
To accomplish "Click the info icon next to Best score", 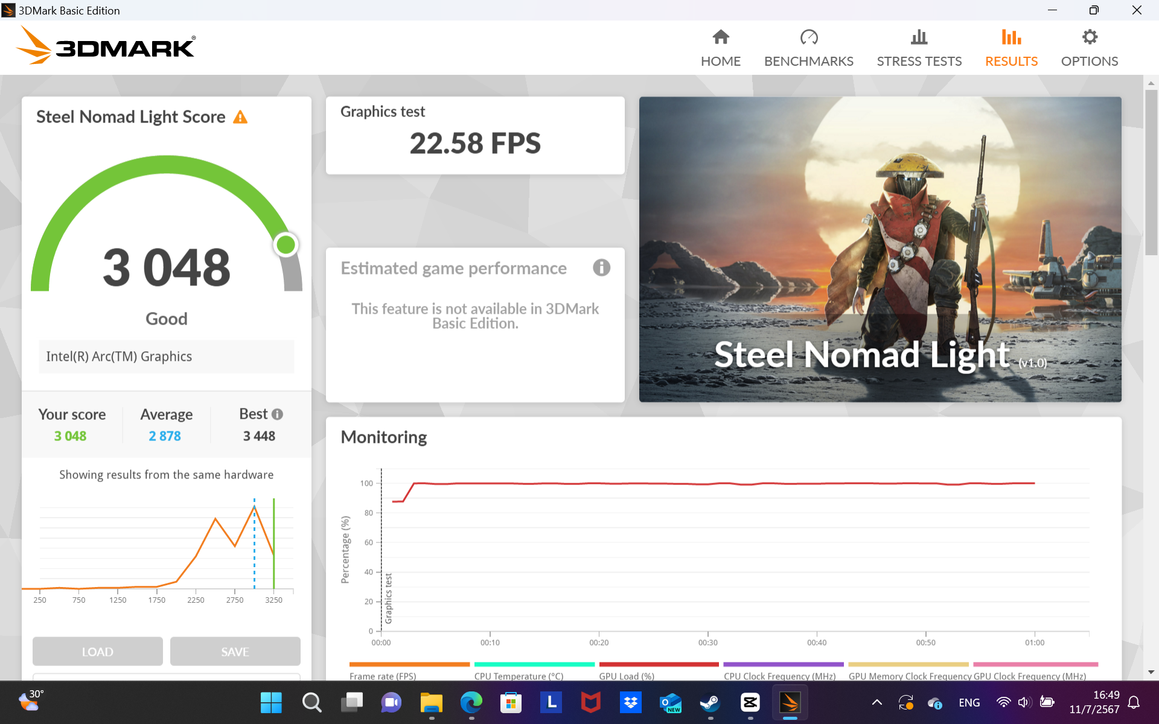I will pyautogui.click(x=277, y=414).
